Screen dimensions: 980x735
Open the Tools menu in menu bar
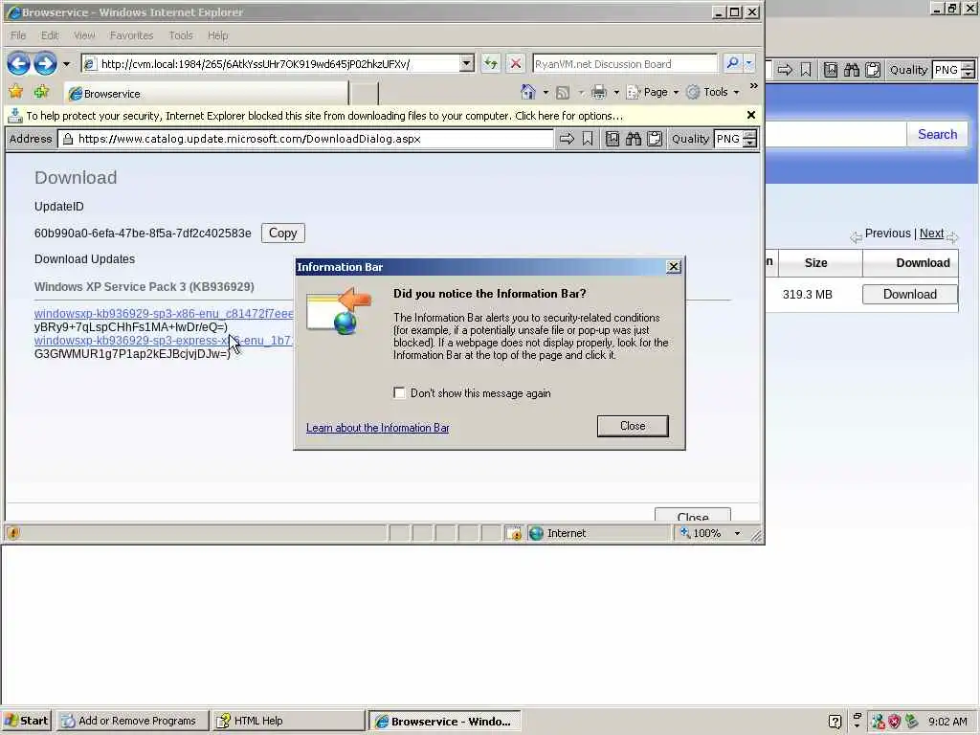(181, 35)
